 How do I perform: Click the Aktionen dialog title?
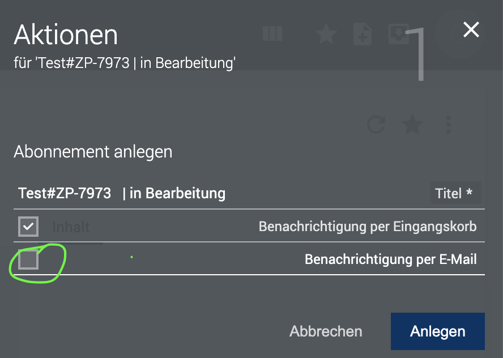coord(66,35)
